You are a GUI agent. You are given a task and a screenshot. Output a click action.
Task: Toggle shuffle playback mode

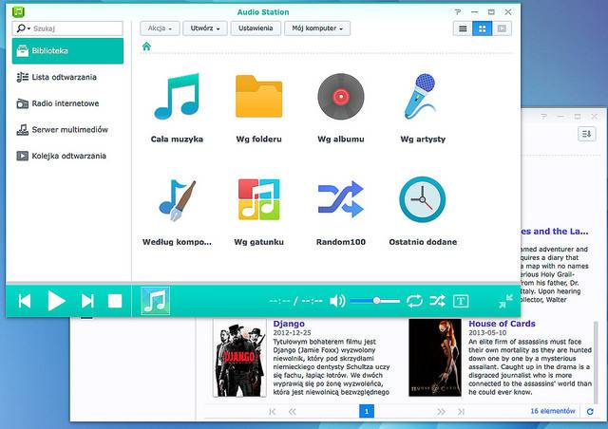[437, 301]
